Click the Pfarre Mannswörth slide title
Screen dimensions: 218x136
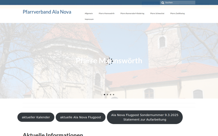(109, 61)
